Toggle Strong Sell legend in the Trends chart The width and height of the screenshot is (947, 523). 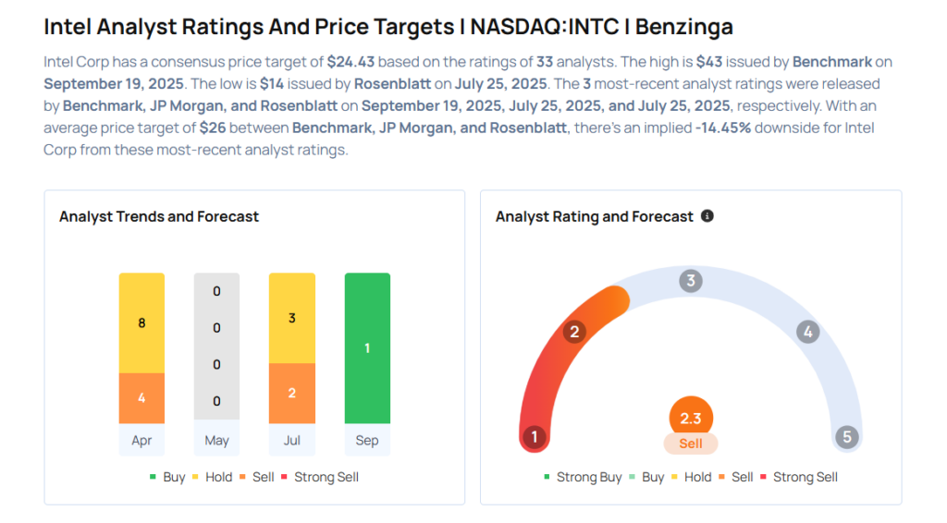coord(320,477)
